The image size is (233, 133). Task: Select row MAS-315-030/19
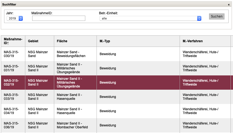(11, 54)
